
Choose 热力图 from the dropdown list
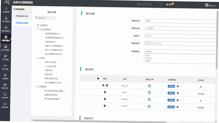point(148,58)
